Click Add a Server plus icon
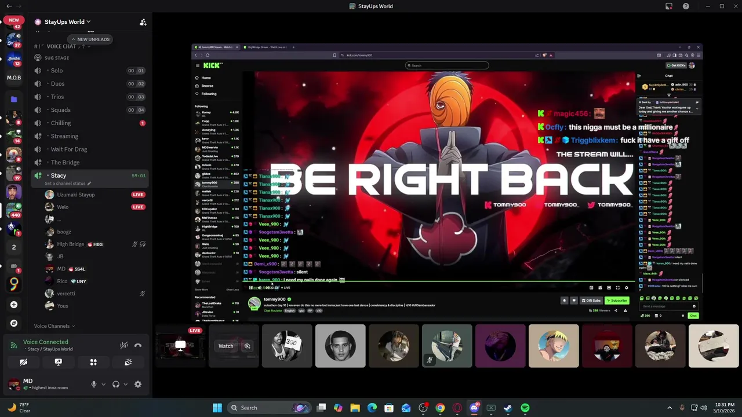 coord(14,305)
